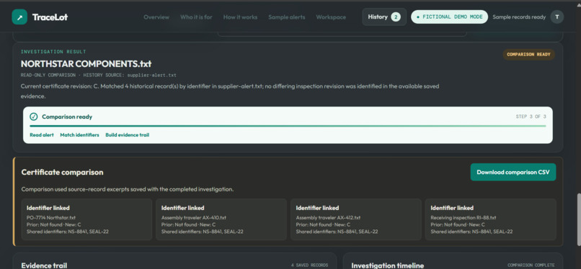581x269 pixels.
Task: Click the COMPARISON READY status badge
Action: pos(529,55)
